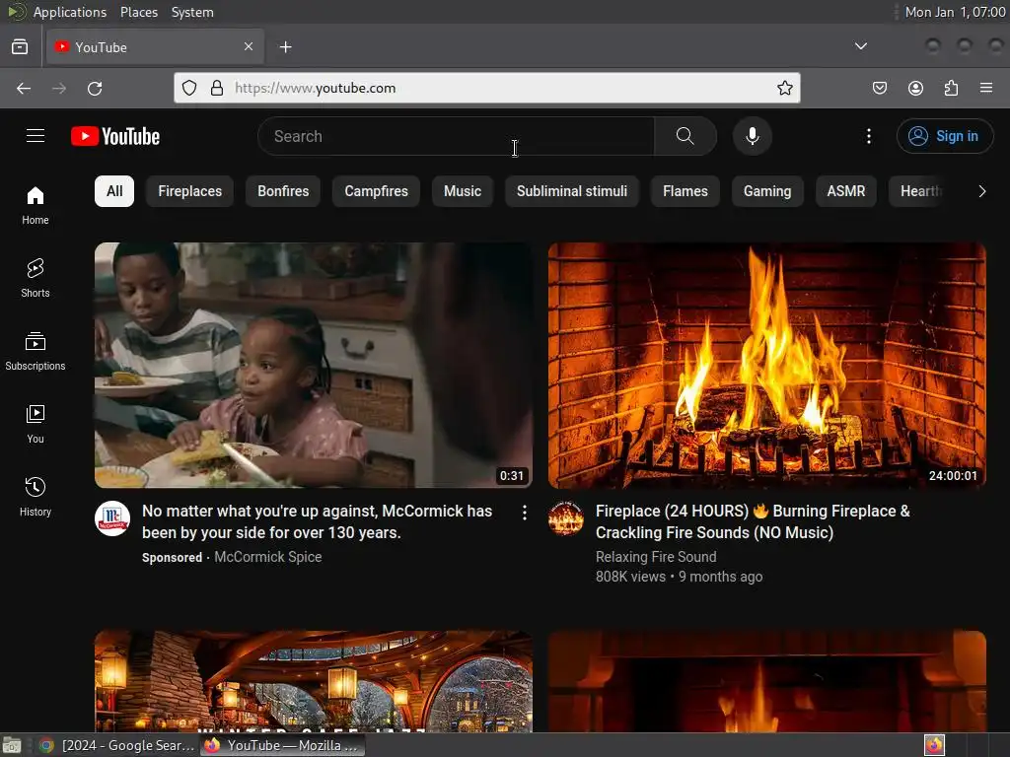The height and width of the screenshot is (757, 1010).
Task: Open a new browser tab
Action: [x=285, y=47]
